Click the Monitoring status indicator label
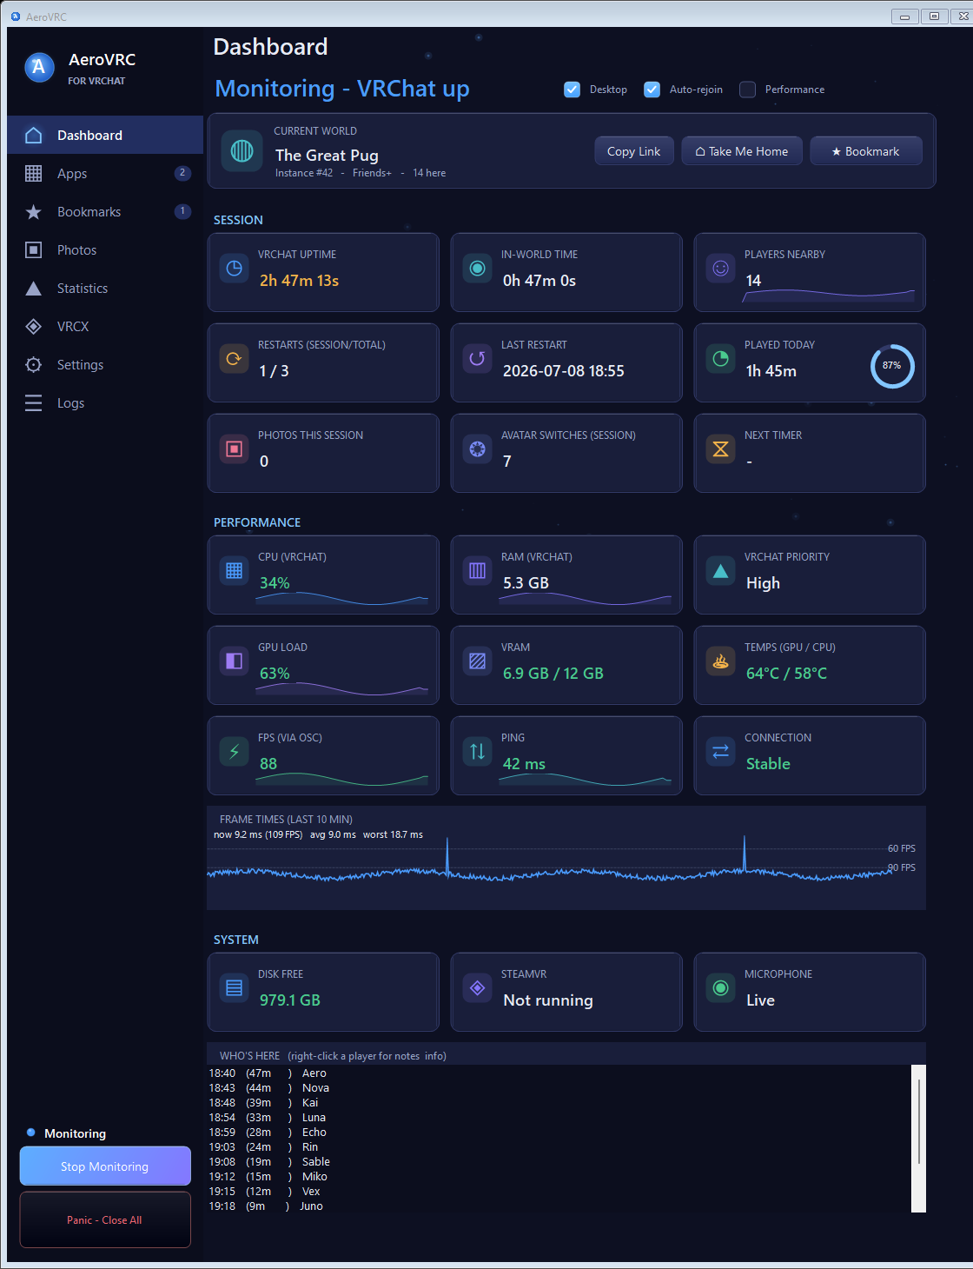 [x=75, y=1133]
